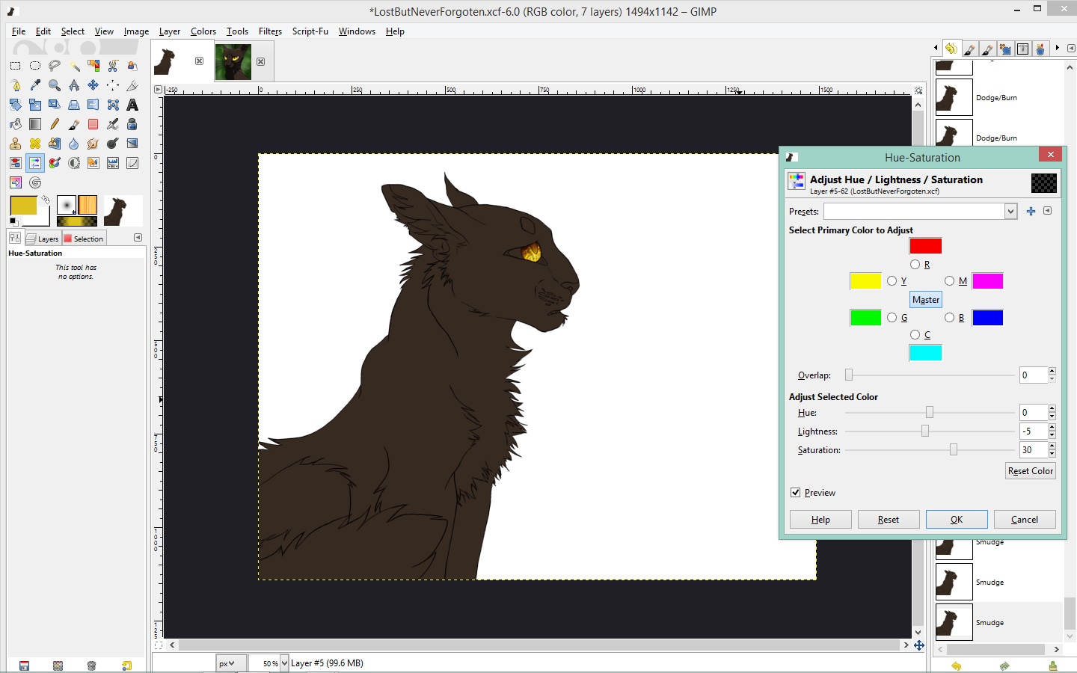Pick the Pencil tool
Image resolution: width=1077 pixels, height=673 pixels.
tap(55, 124)
